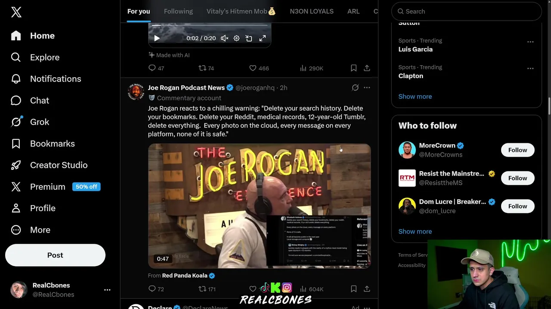
Task: Ask Grok about Joe Rogan post
Action: 355,88
